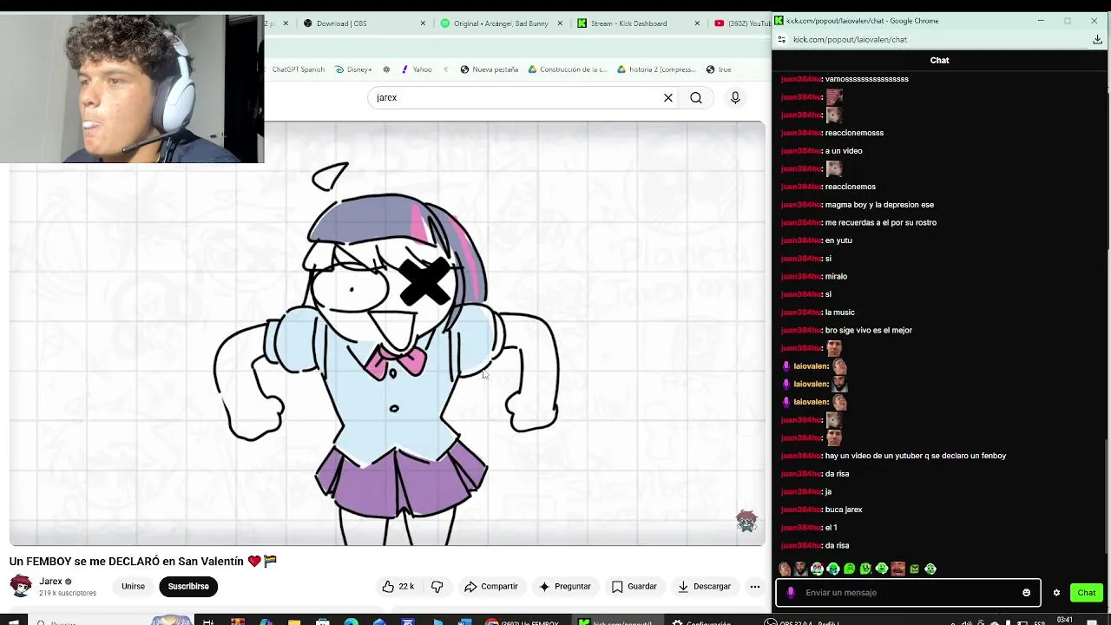1111x625 pixels.
Task: Open the Nueva pestaña bookmark
Action: [489, 69]
